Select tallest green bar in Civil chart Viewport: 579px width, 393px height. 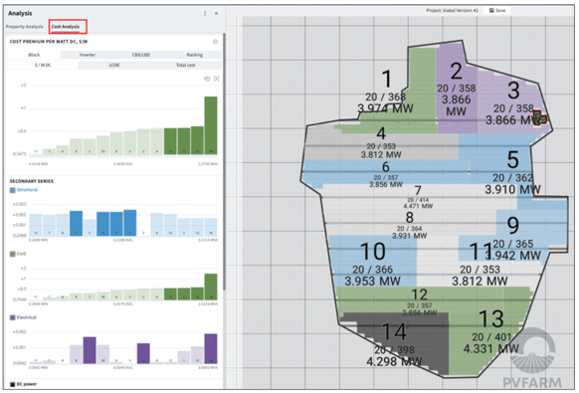211,287
